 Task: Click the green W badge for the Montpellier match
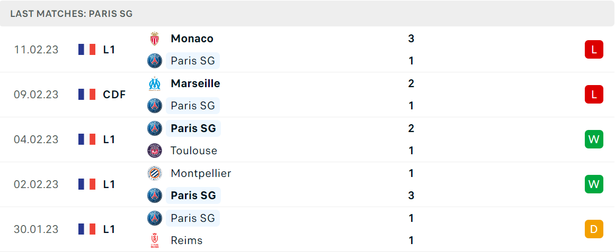(x=594, y=184)
